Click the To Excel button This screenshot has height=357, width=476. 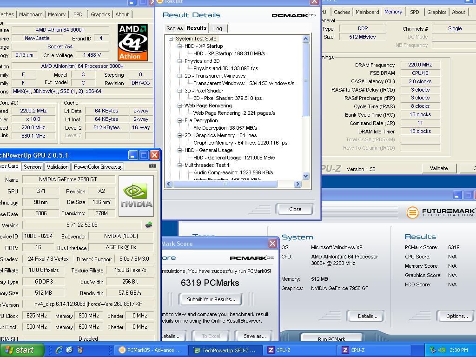(x=211, y=336)
